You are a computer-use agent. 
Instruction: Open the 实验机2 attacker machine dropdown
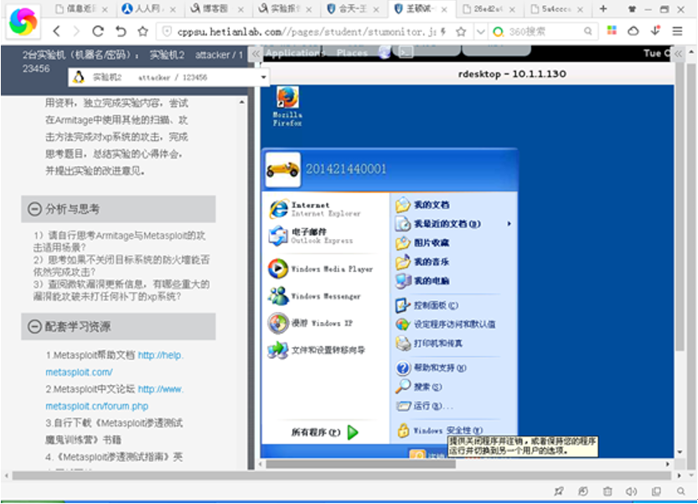(x=169, y=77)
